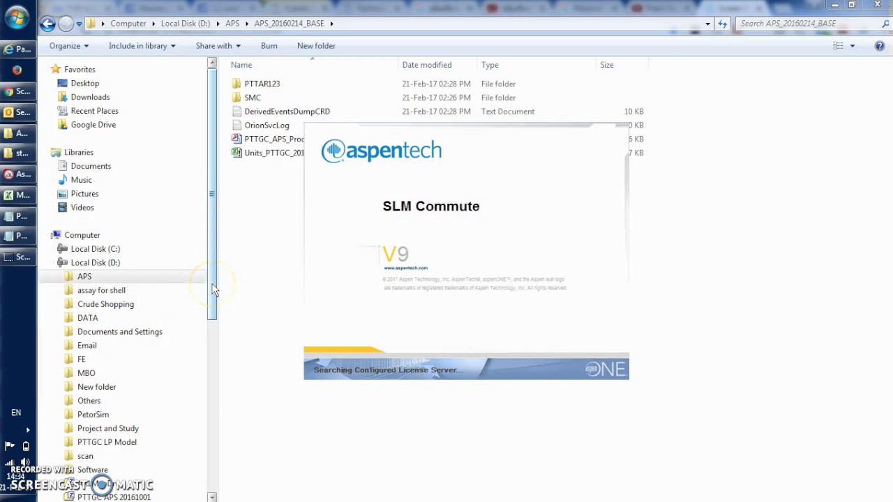This screenshot has width=893, height=502.
Task: Open the view options dropdown arrow
Action: coord(852,46)
